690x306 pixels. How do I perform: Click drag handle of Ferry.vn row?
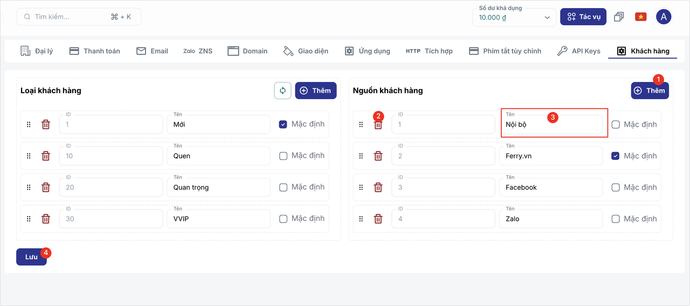[361, 156]
